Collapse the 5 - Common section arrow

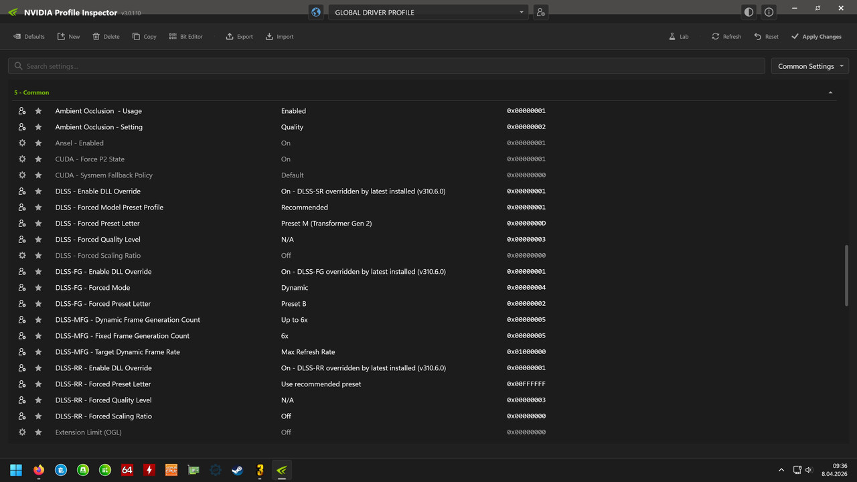click(x=830, y=92)
